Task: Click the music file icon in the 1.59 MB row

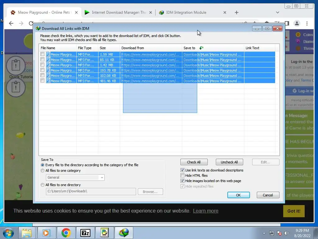Action: [x=48, y=54]
